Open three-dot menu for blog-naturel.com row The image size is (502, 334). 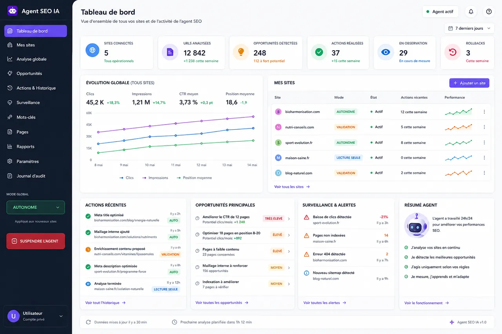click(x=484, y=173)
